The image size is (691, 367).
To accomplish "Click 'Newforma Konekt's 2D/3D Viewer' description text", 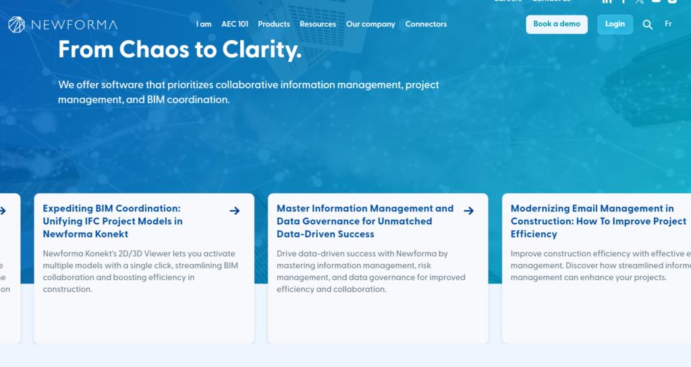I will coord(140,271).
